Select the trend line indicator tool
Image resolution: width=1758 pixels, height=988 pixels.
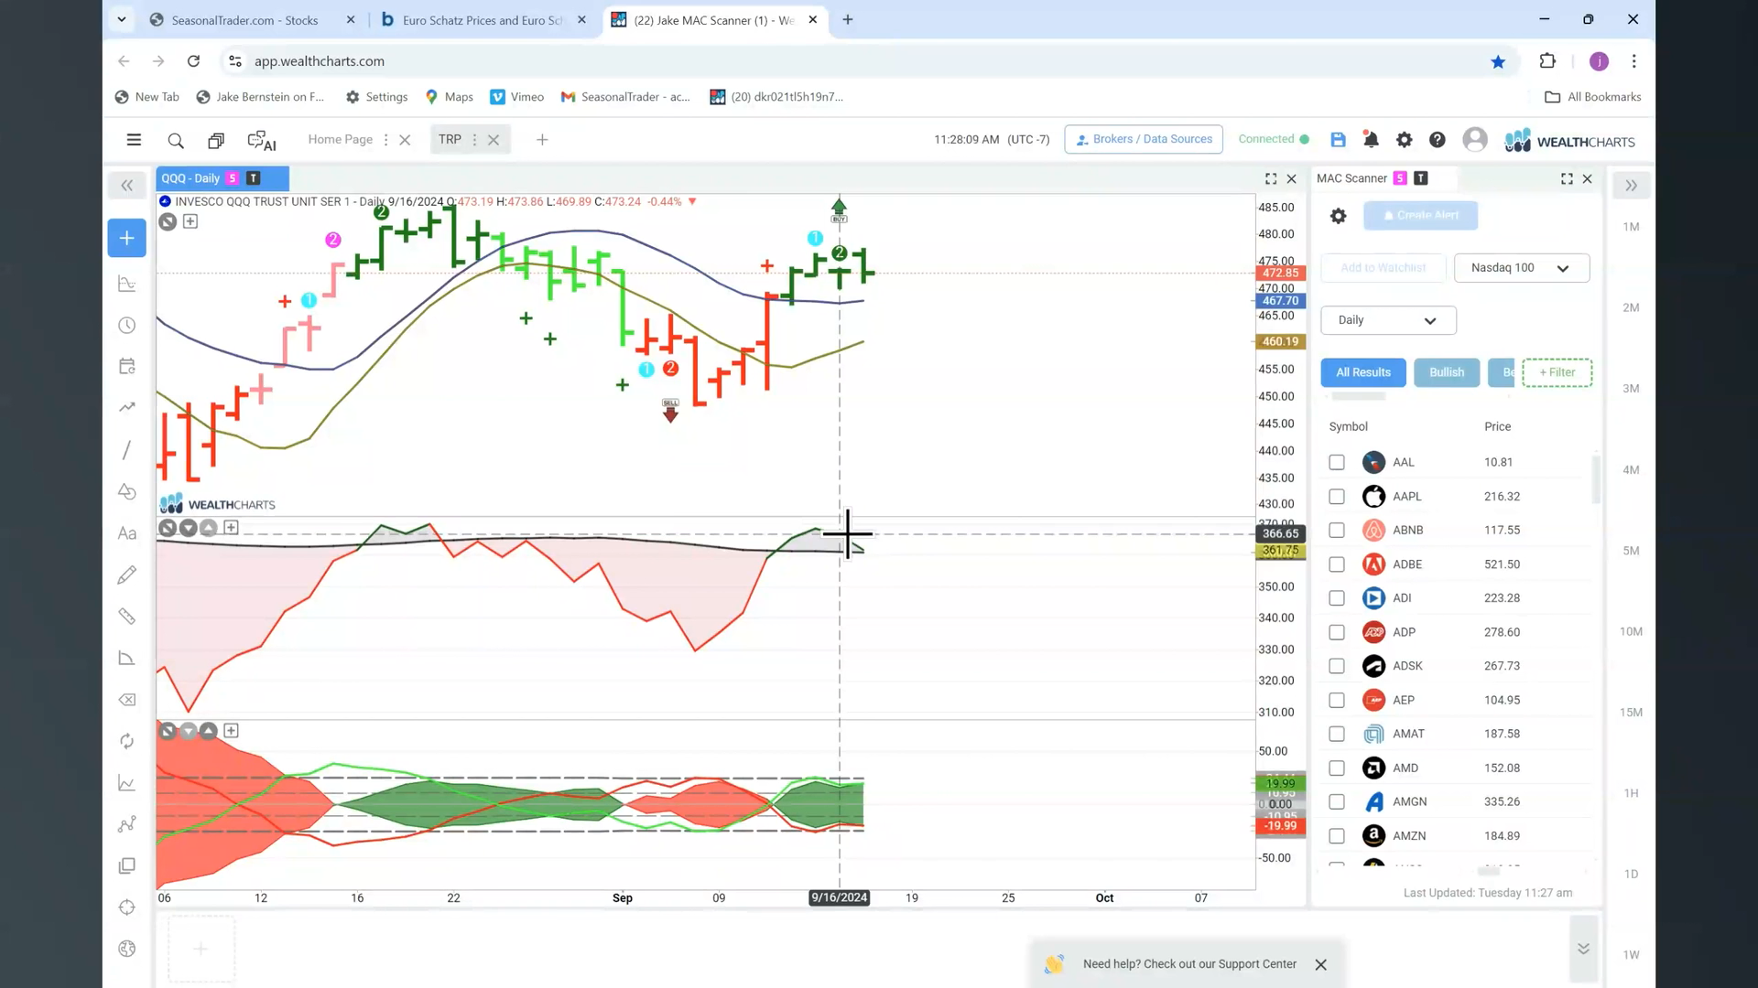[127, 407]
